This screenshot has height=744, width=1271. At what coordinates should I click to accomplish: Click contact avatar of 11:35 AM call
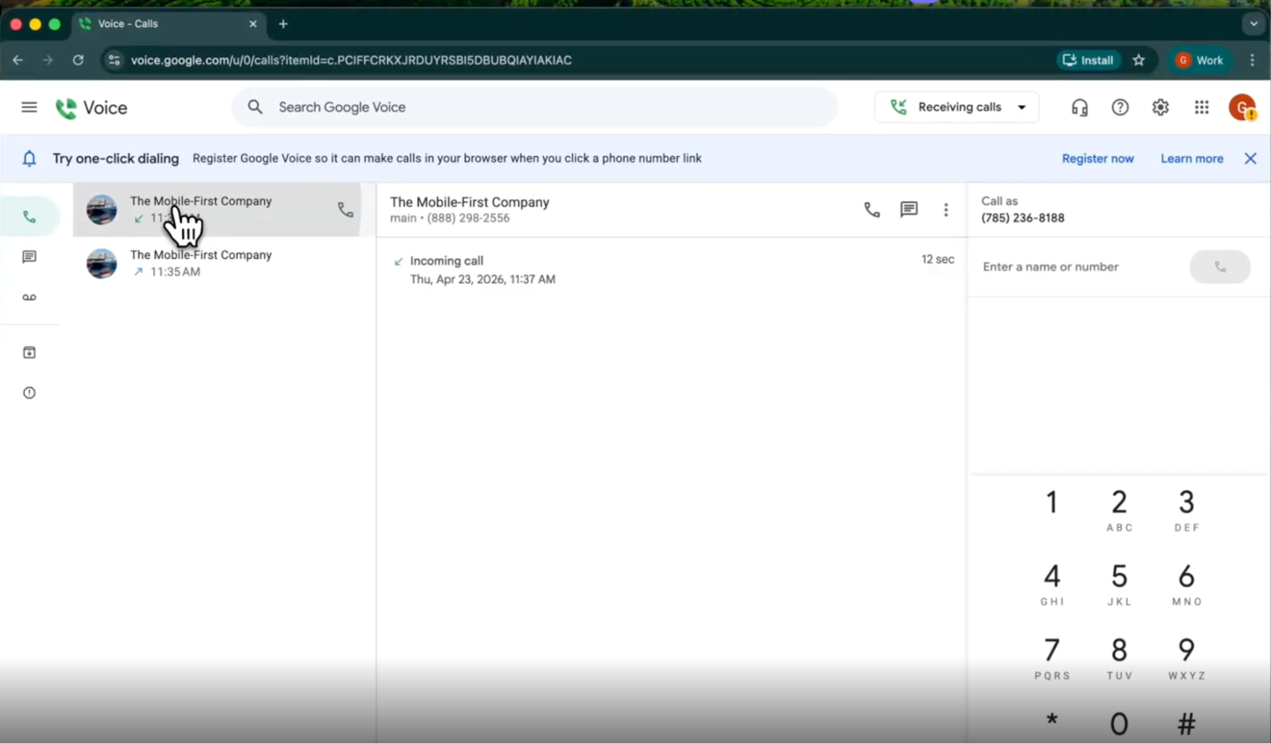[x=102, y=263]
